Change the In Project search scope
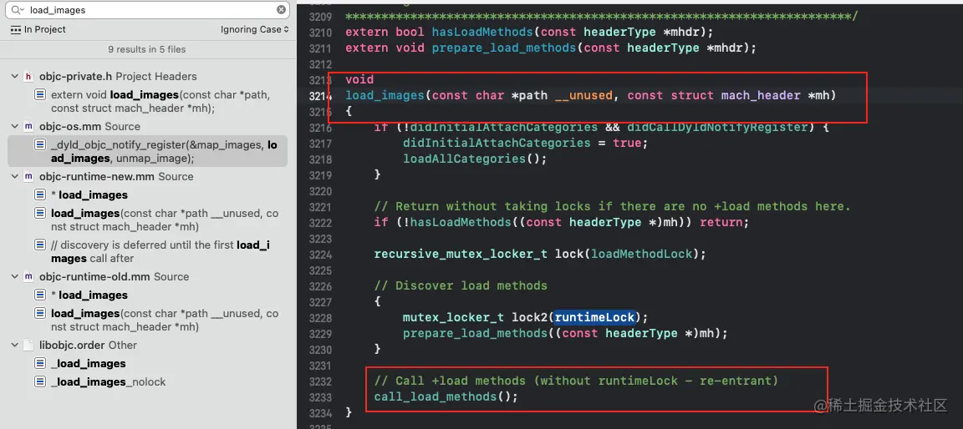The width and height of the screenshot is (963, 429). (38, 29)
